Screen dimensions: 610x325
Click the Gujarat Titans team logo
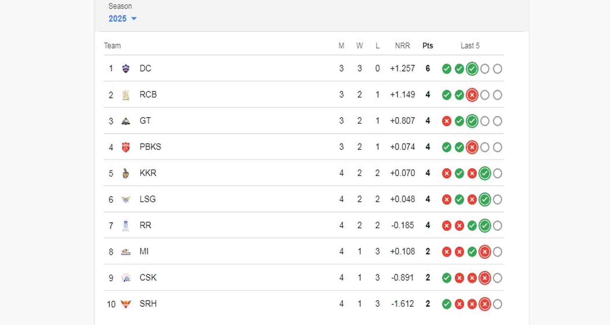pyautogui.click(x=126, y=121)
